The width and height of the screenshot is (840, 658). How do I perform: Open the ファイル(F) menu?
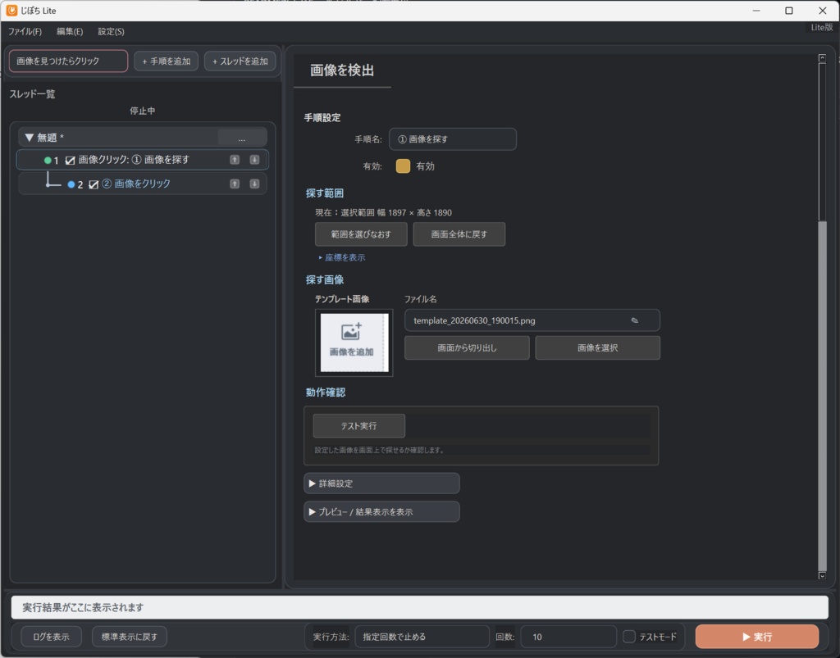25,32
